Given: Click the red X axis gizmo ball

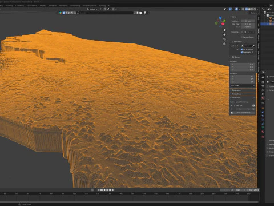Looking at the screenshot, I should [x=223, y=24].
